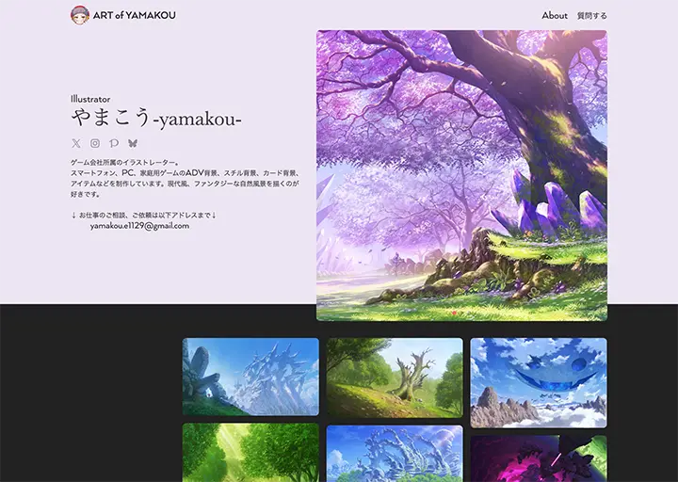Click the avatar logo beside ART of YAMAKOU
Screen dimensions: 678x482
click(x=80, y=15)
